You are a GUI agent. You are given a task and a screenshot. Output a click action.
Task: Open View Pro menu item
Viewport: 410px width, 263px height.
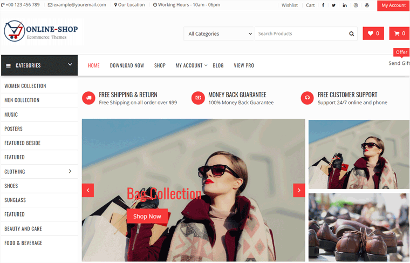pyautogui.click(x=244, y=65)
